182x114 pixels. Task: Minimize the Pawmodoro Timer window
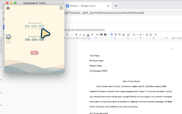coord(11,3)
